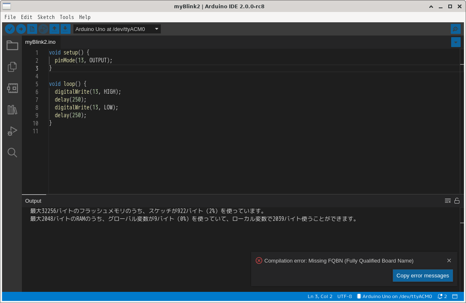Click the Open sketch up-arrow toolbar icon

point(54,29)
